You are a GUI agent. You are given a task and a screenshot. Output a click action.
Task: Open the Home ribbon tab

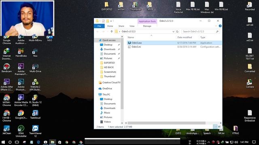110,26
